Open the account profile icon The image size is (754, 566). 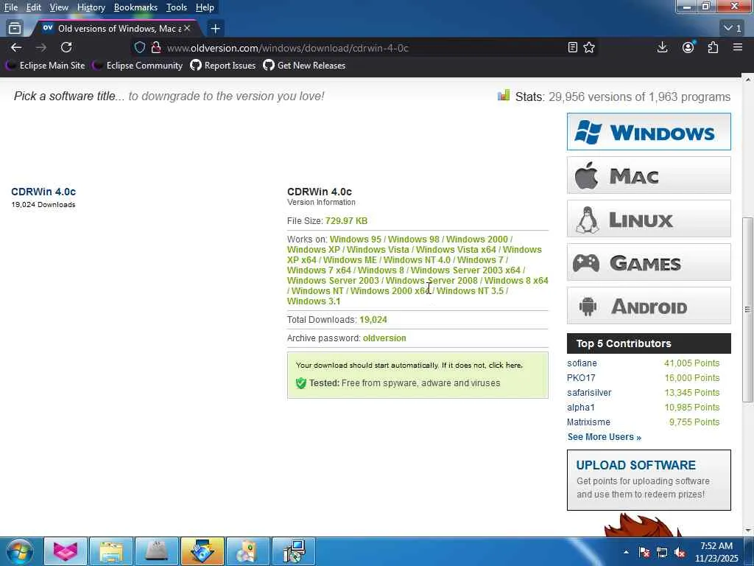click(x=688, y=47)
